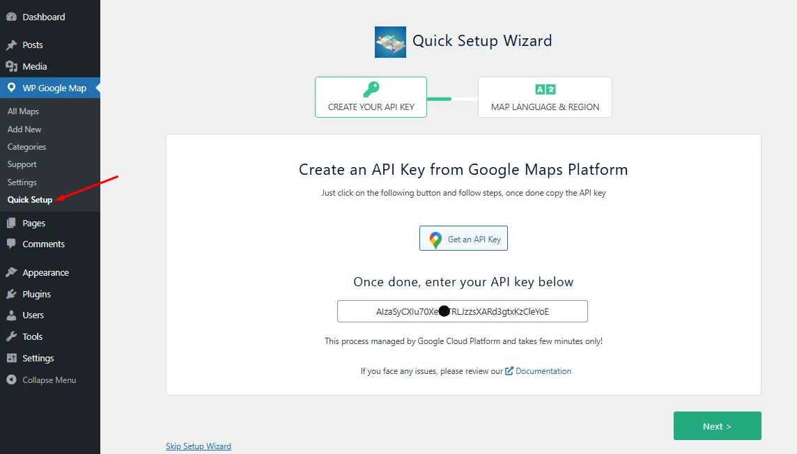Click the Quick Setup Wizard logo image
The width and height of the screenshot is (797, 454).
click(390, 42)
